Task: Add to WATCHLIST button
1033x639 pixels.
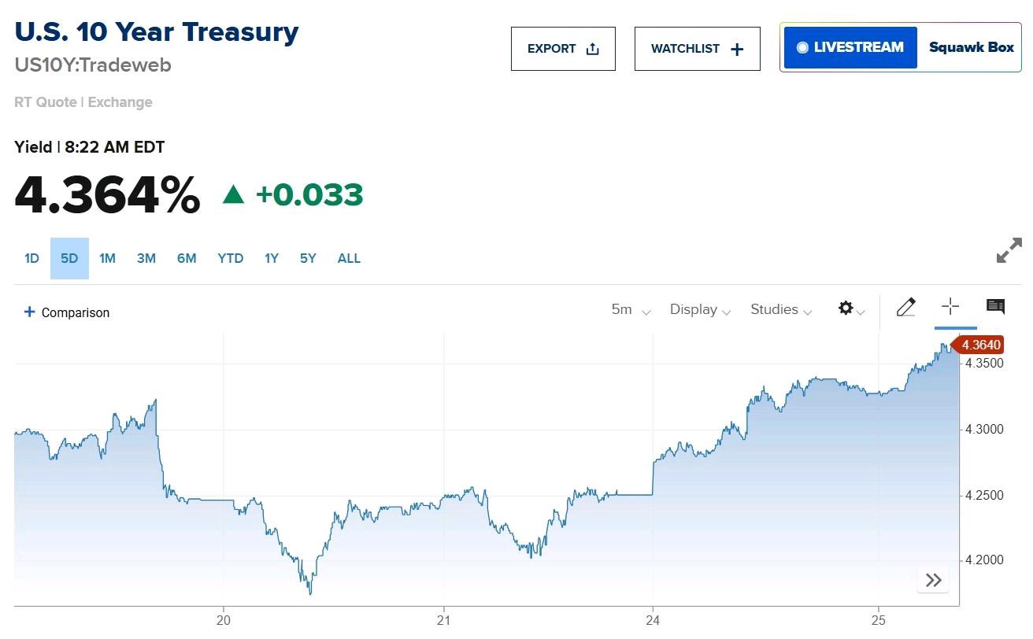Action: coord(698,49)
